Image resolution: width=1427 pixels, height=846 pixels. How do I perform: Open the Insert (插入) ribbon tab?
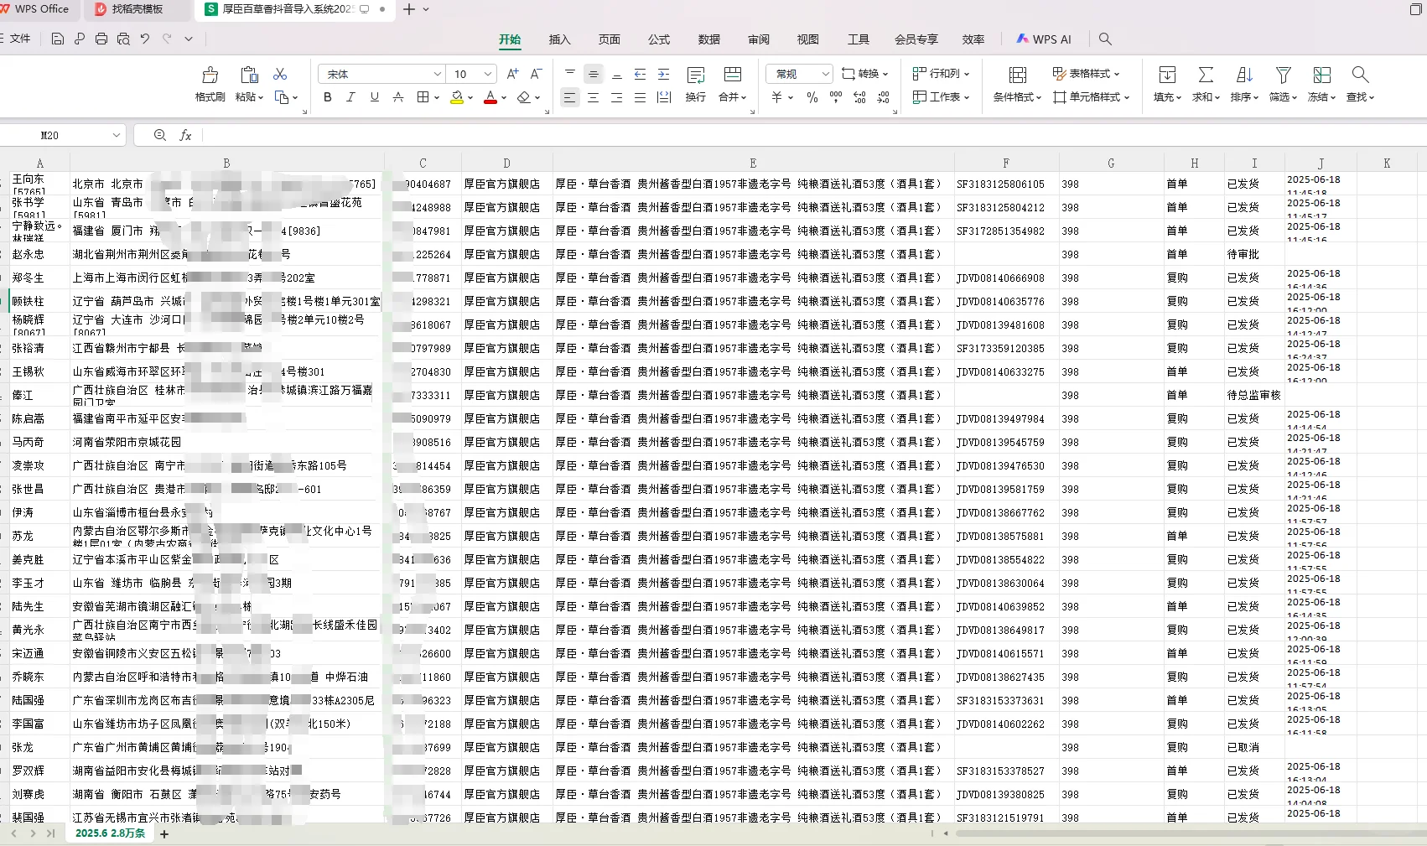coord(559,39)
